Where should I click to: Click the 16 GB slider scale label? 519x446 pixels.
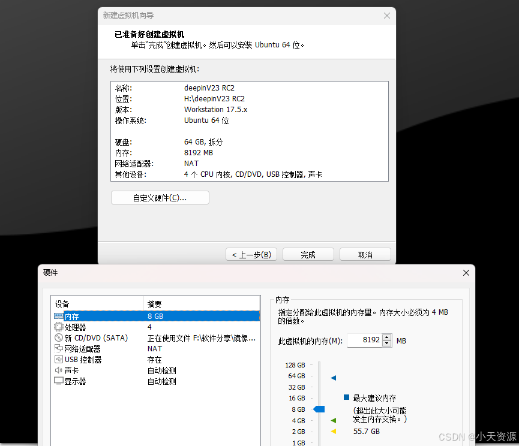(297, 398)
